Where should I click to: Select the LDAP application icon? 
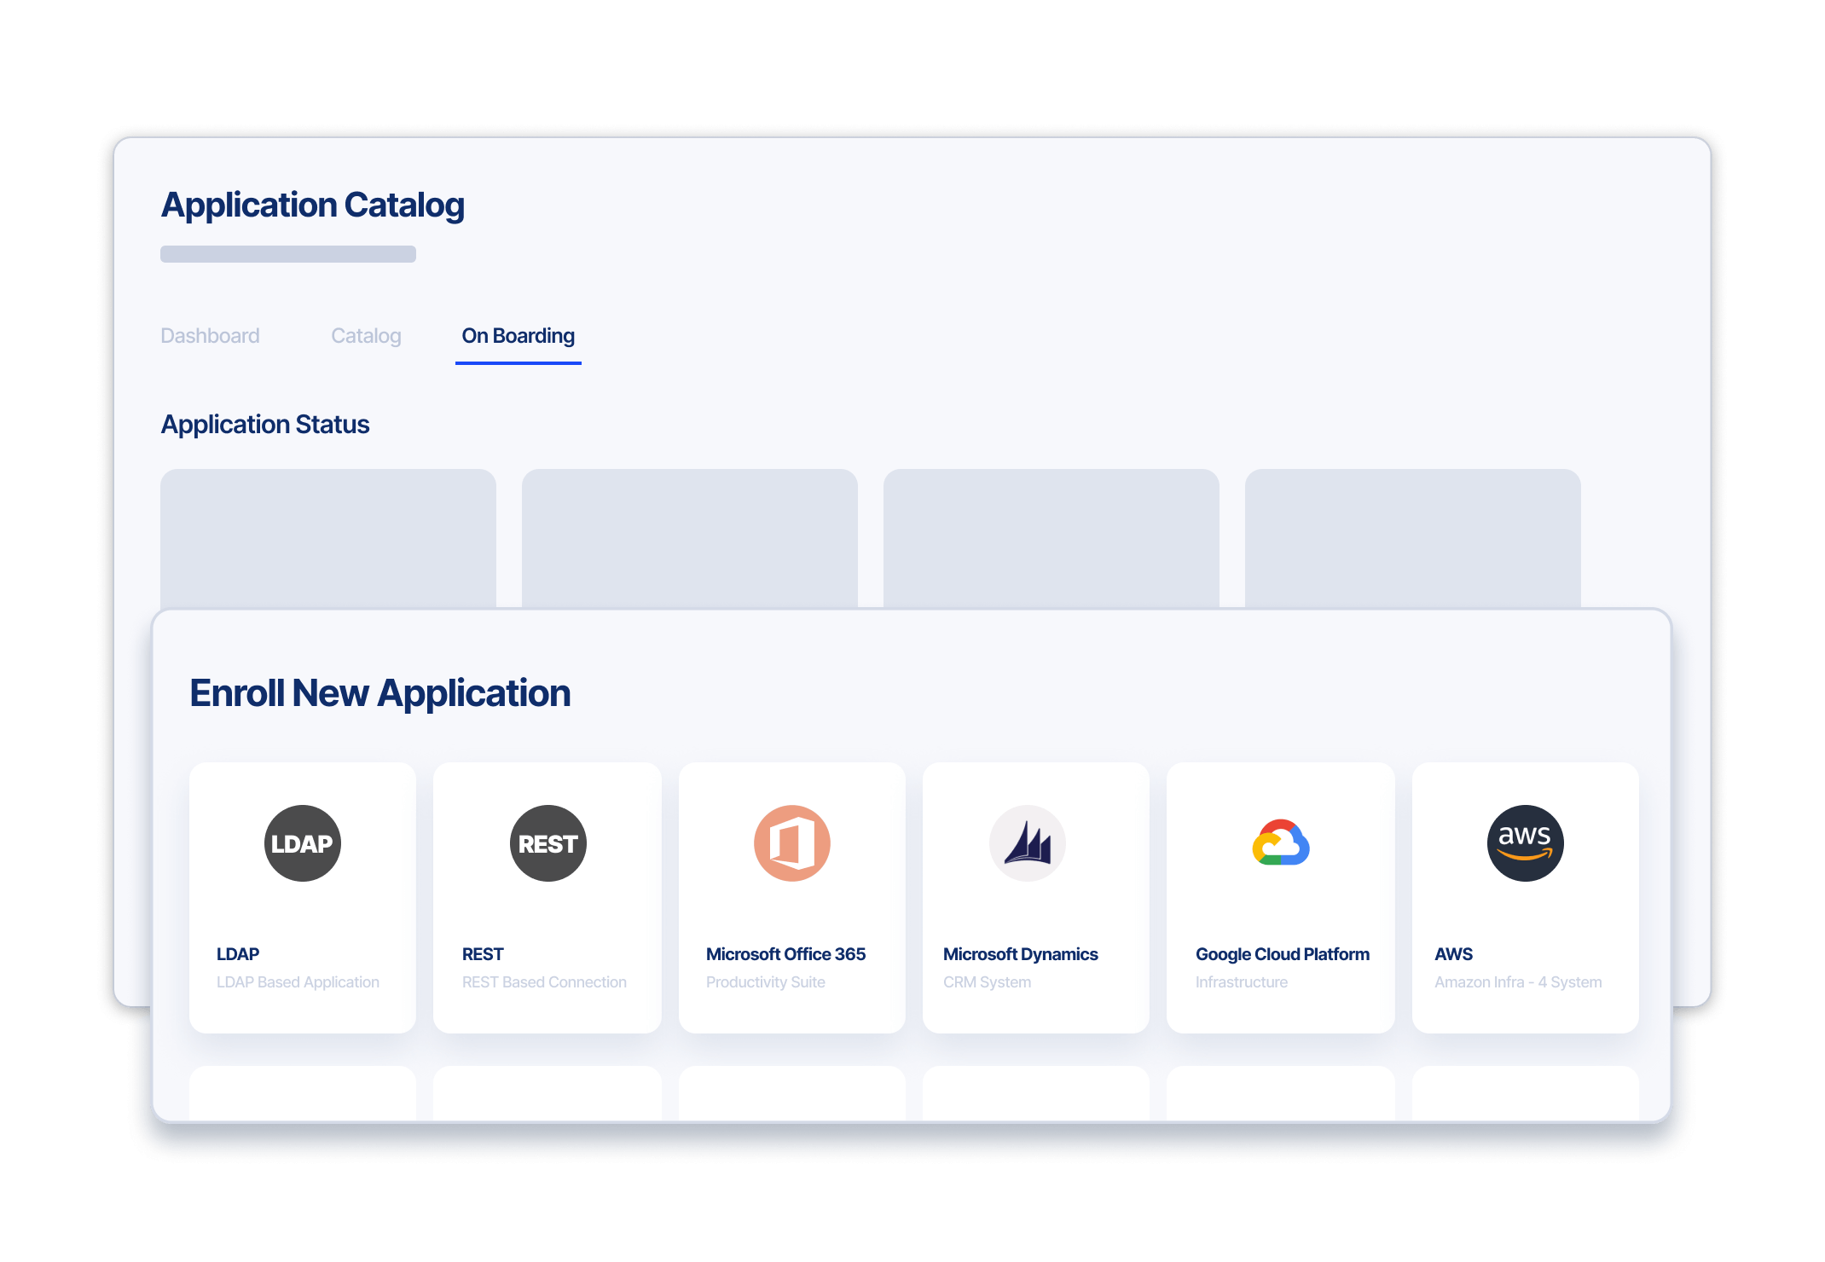point(302,842)
